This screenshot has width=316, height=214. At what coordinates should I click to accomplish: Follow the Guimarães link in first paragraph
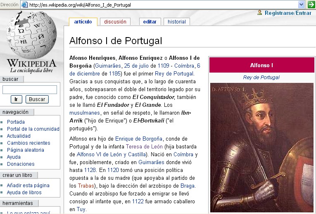click(x=108, y=66)
